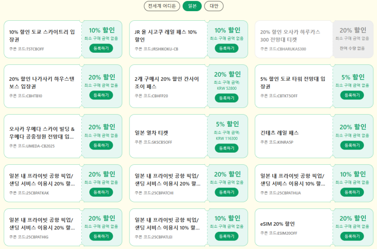Click the 쿠폰 코드 TSTCBOFF text
The image size is (377, 249).
click(27, 49)
